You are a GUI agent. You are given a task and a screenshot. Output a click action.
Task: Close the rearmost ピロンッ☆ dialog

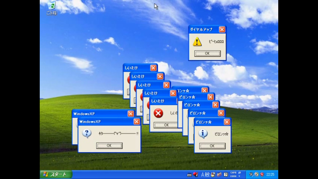pos(204,90)
